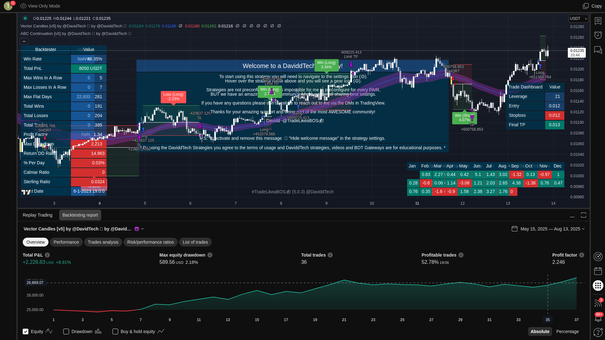
Task: Switch the chart to Percentage values
Action: 568,331
